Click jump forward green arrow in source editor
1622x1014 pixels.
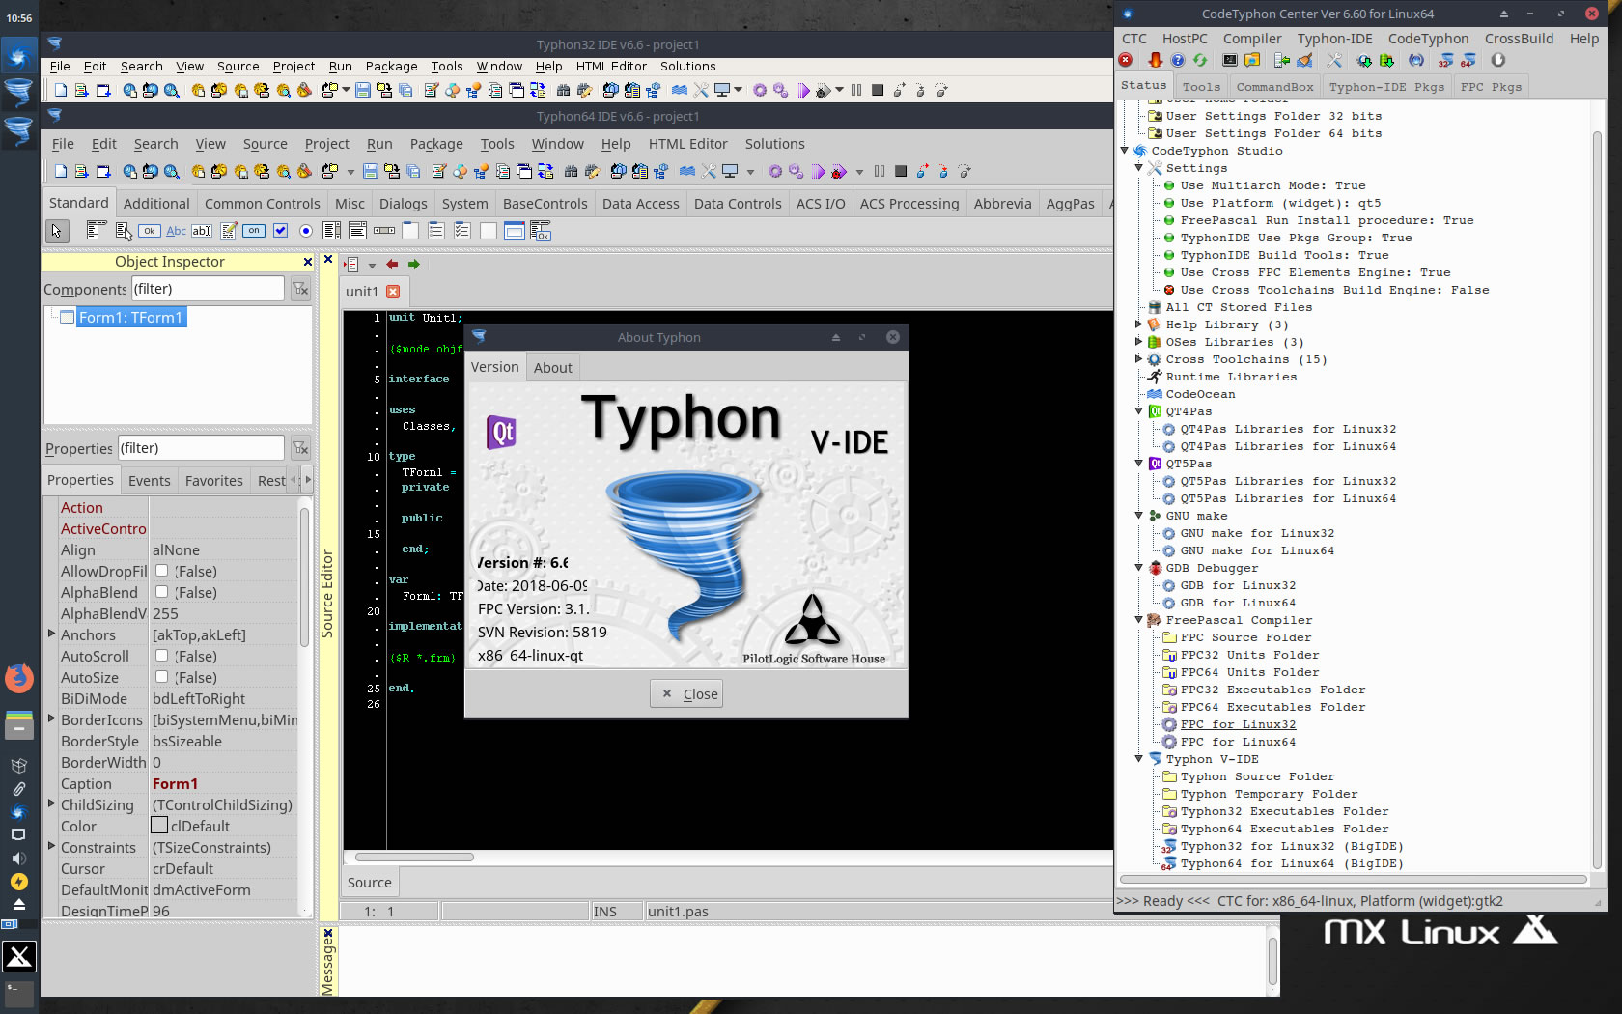coord(414,265)
